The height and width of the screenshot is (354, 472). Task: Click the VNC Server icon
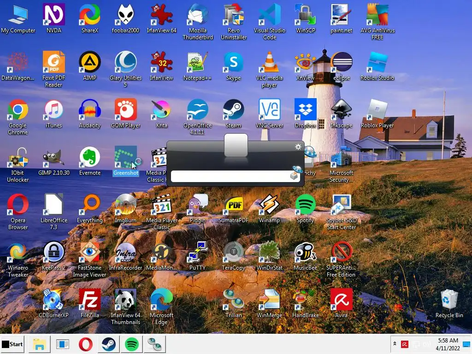pyautogui.click(x=269, y=113)
